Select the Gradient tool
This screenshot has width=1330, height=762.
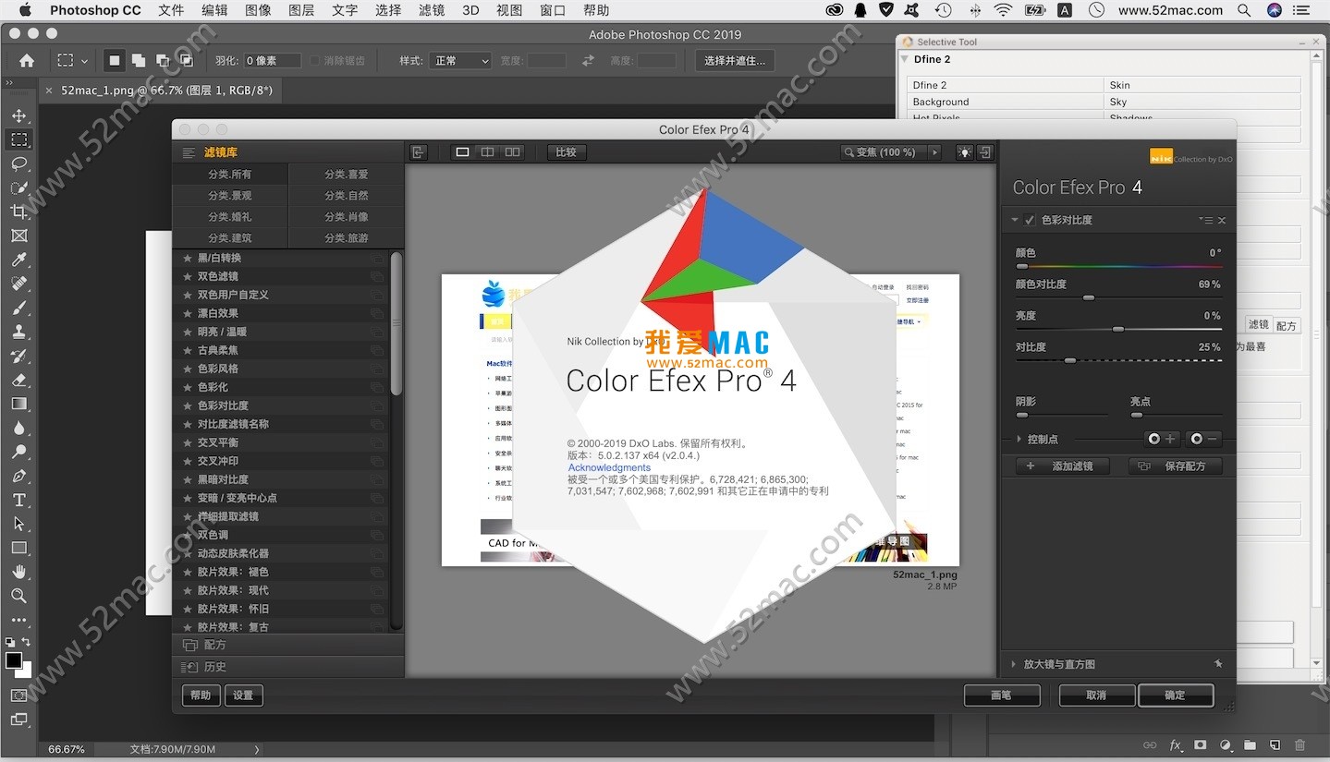click(x=18, y=405)
